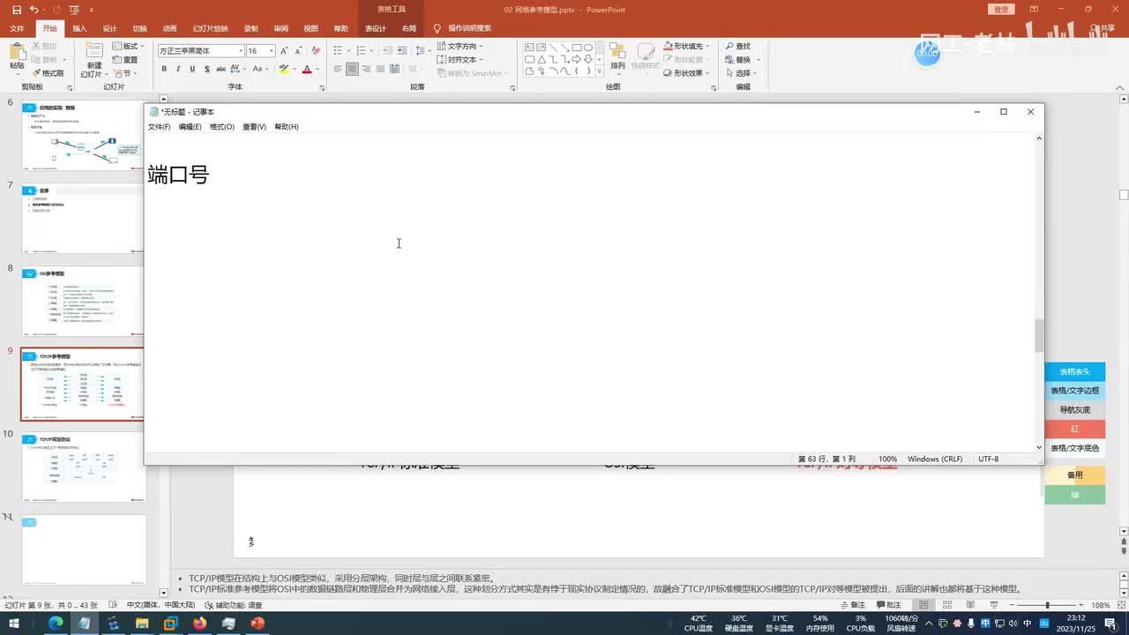Justify the paragraph text
Screen dimensions: 1129x635
[380, 69]
